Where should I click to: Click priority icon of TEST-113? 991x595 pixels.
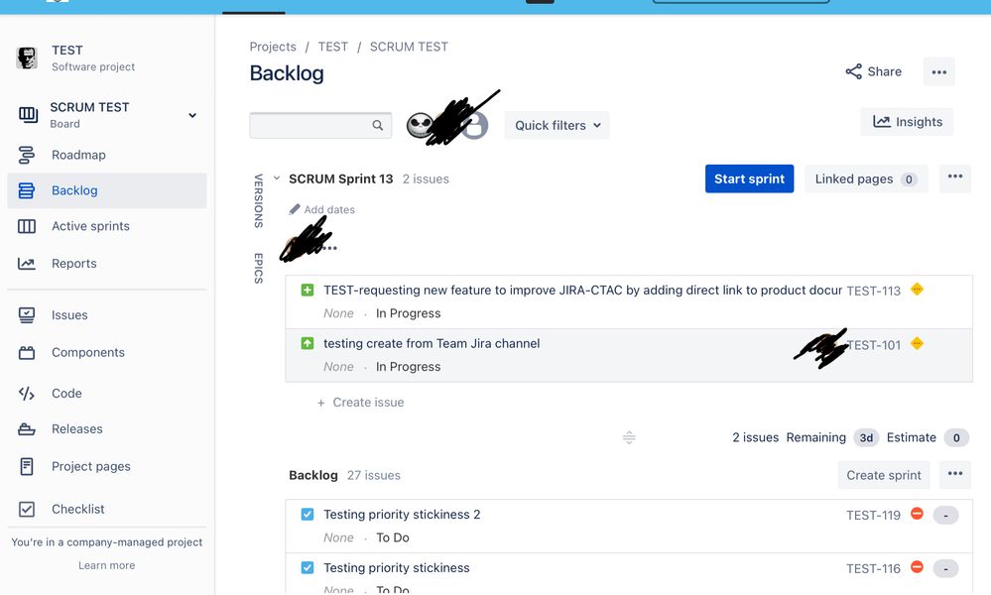[x=917, y=290]
